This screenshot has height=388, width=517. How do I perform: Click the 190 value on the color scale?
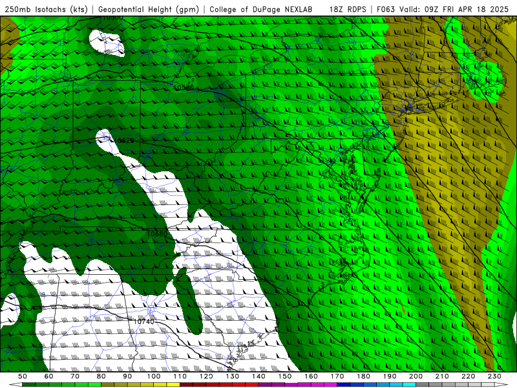coord(390,376)
